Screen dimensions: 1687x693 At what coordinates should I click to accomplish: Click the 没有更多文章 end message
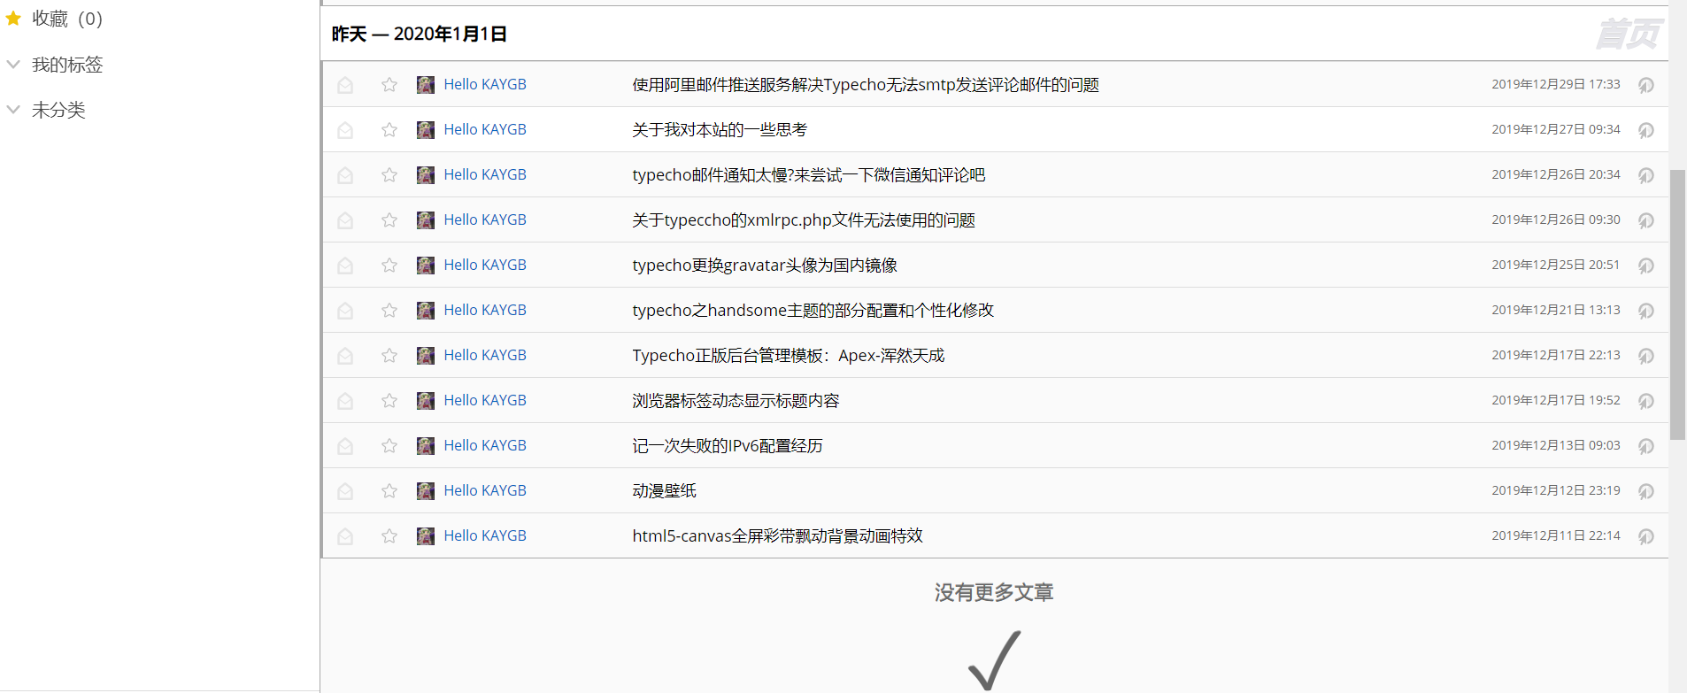coord(994,592)
